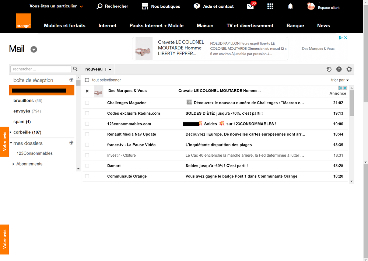Screen dimensions: 368x261
Task: Add a folder next to mes dossiers
Action: coord(71,143)
